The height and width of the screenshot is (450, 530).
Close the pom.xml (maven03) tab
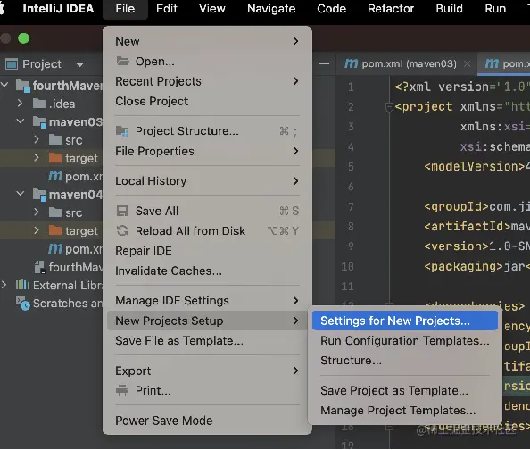(468, 63)
